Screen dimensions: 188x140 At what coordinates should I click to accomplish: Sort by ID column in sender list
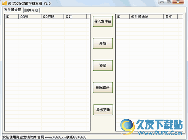11,17
